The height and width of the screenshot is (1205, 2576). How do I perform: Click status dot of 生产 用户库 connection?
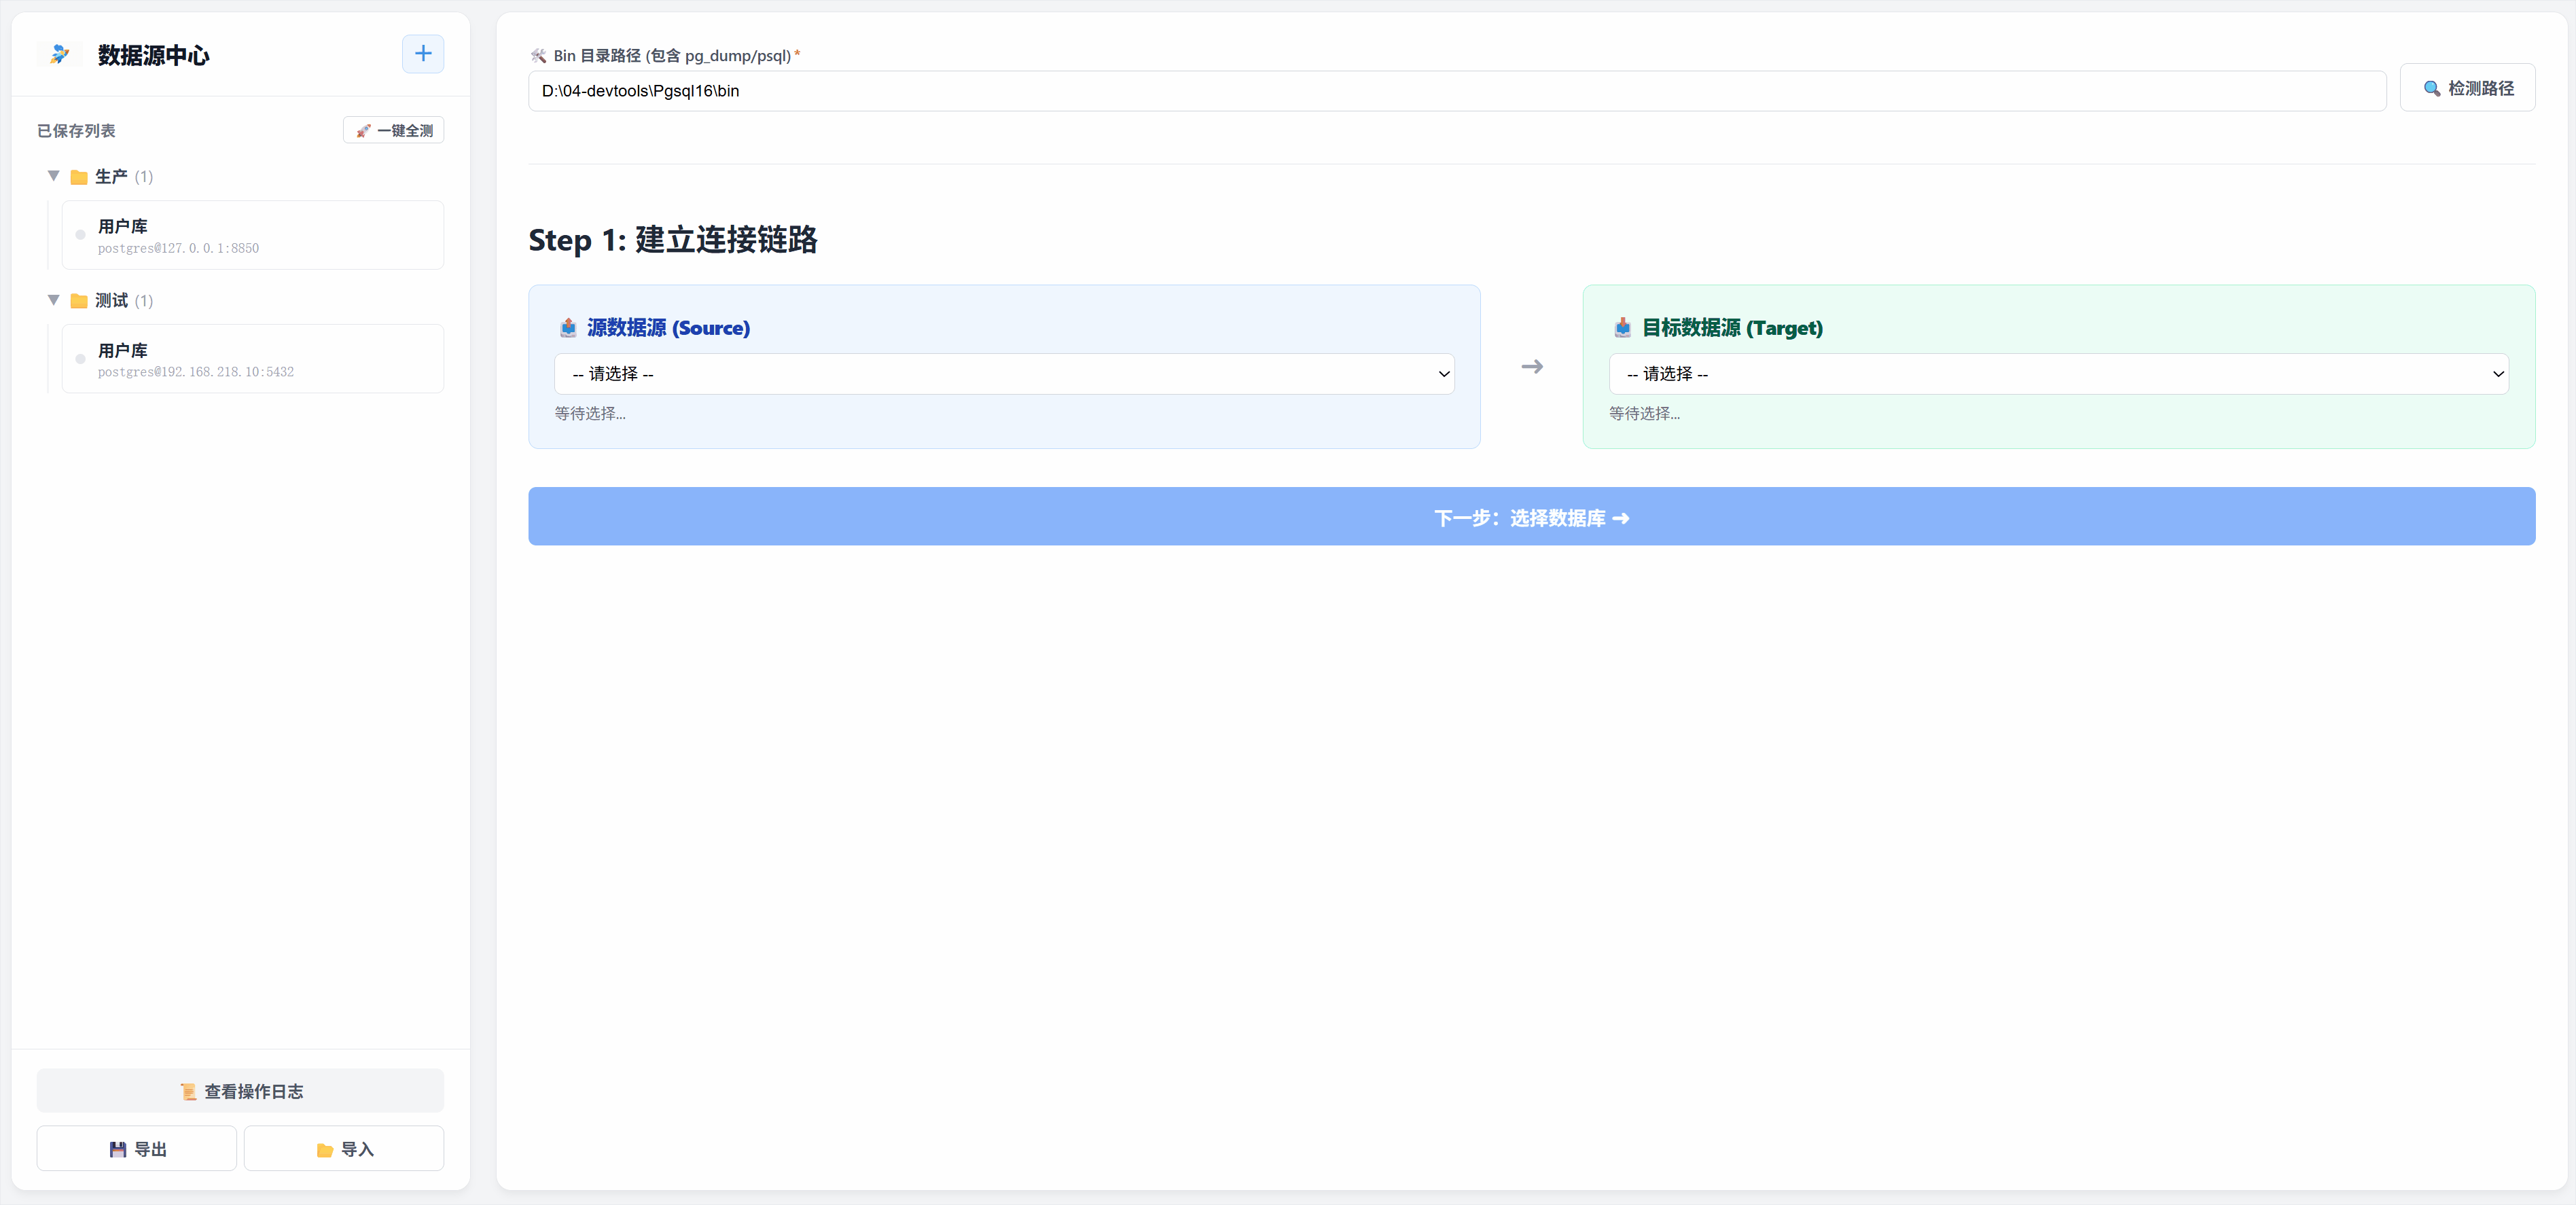81,235
